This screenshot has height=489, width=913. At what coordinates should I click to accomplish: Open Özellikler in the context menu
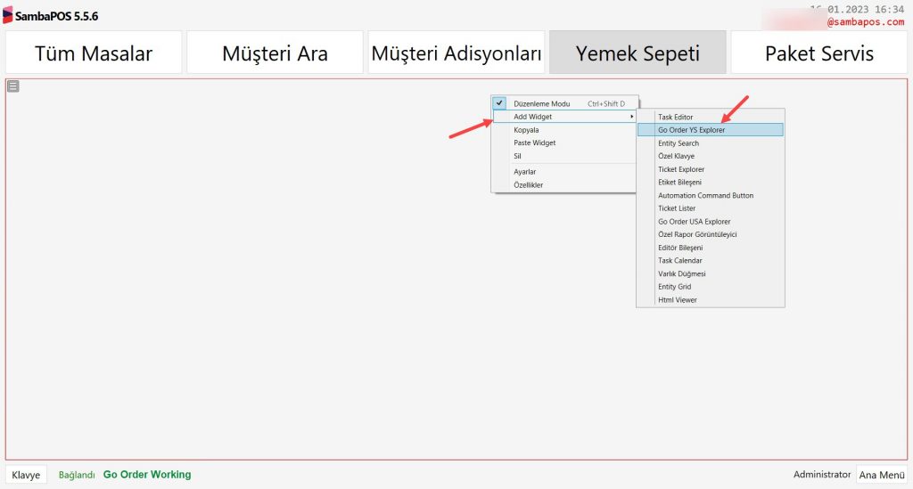pos(528,185)
